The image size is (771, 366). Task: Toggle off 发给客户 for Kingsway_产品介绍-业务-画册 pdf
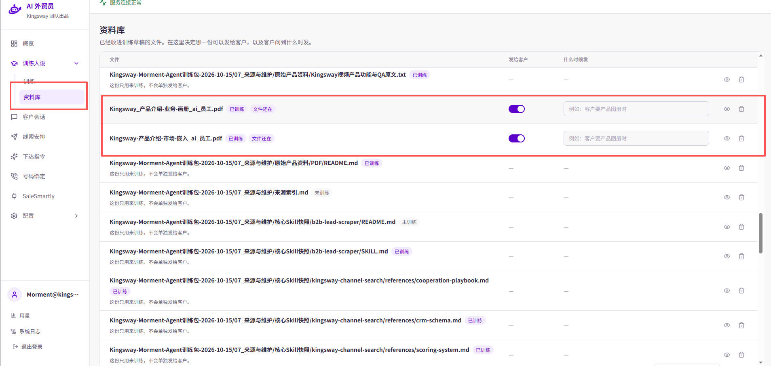(516, 109)
